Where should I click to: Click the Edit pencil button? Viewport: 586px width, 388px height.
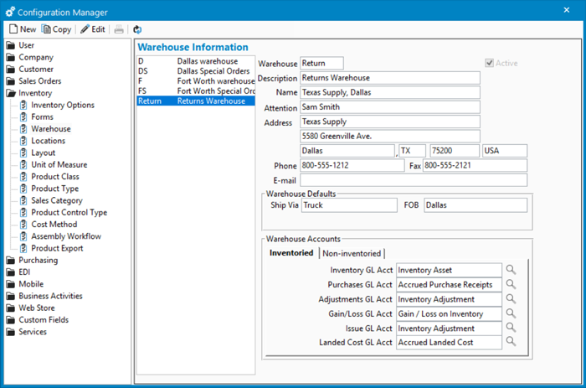(93, 29)
